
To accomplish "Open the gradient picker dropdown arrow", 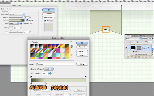I will tap(24, 20).
